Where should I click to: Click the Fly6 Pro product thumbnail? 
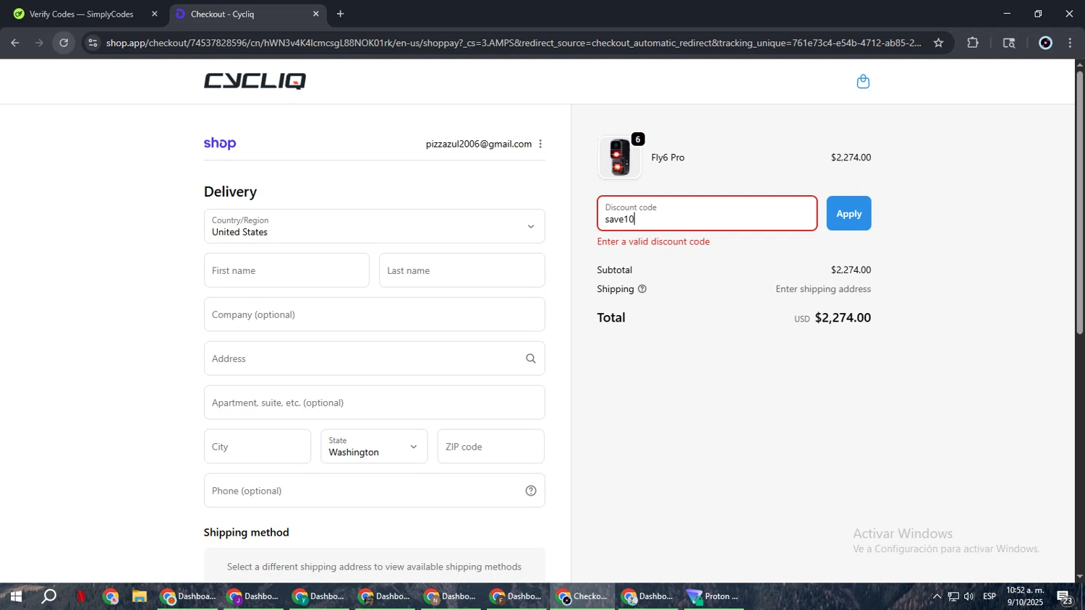click(x=620, y=158)
